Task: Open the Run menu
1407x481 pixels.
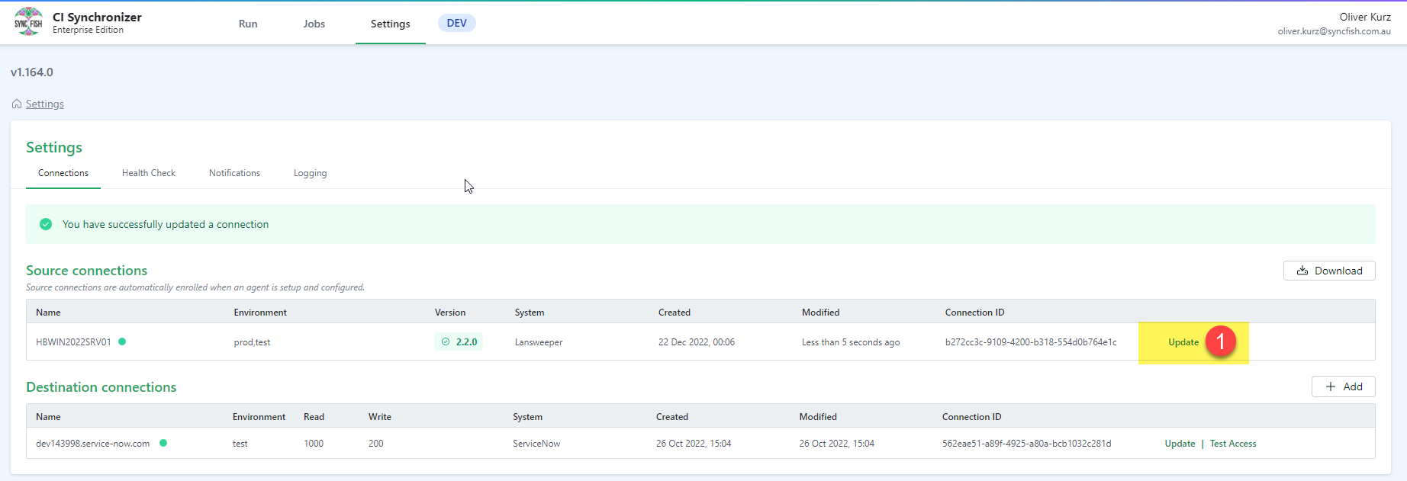Action: [248, 24]
